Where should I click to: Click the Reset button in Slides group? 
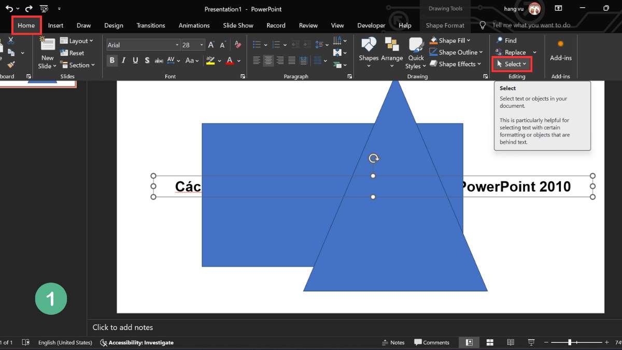coord(72,53)
